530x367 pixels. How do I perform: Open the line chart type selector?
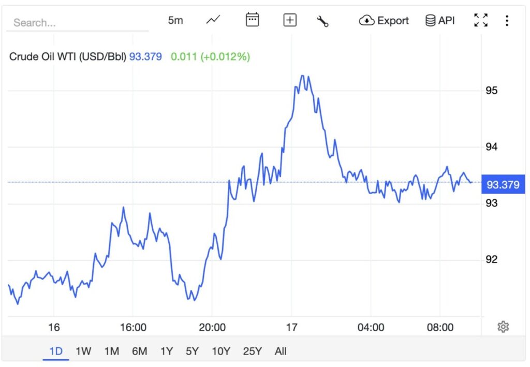coord(213,20)
